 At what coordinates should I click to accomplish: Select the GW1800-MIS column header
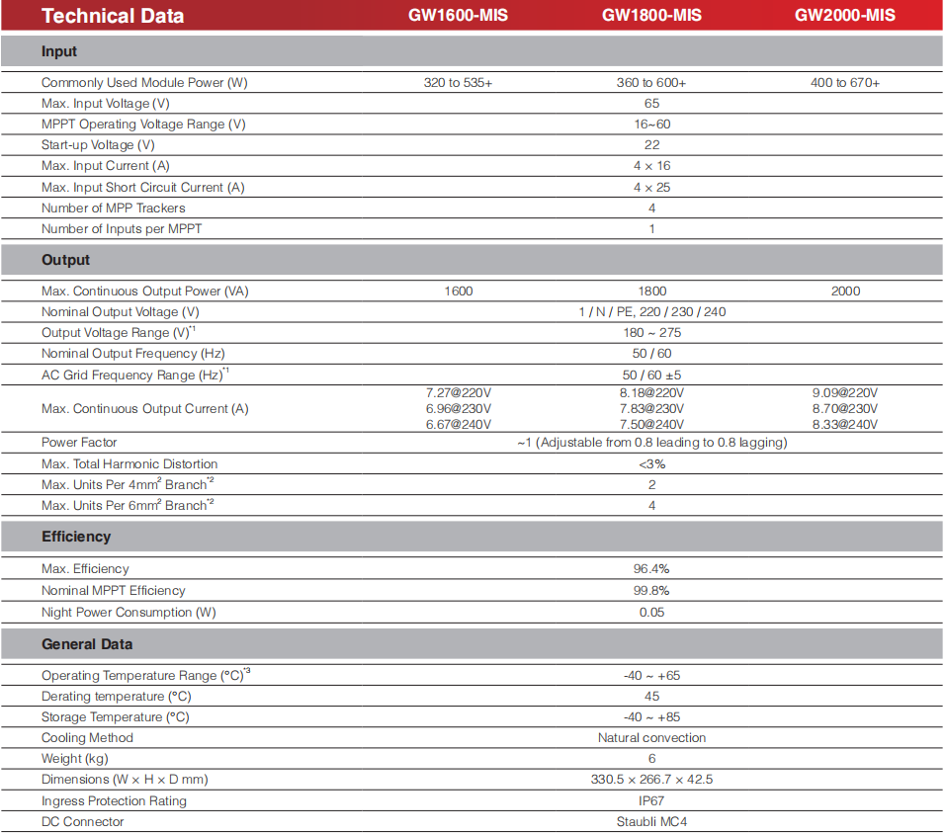pyautogui.click(x=651, y=15)
